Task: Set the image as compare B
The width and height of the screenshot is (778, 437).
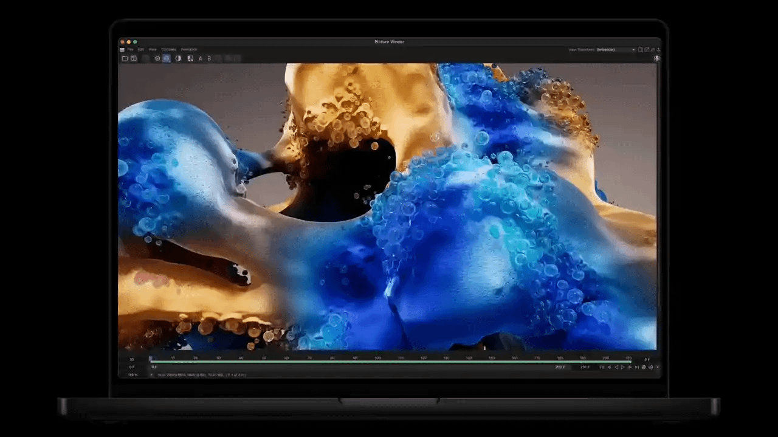Action: coord(209,58)
